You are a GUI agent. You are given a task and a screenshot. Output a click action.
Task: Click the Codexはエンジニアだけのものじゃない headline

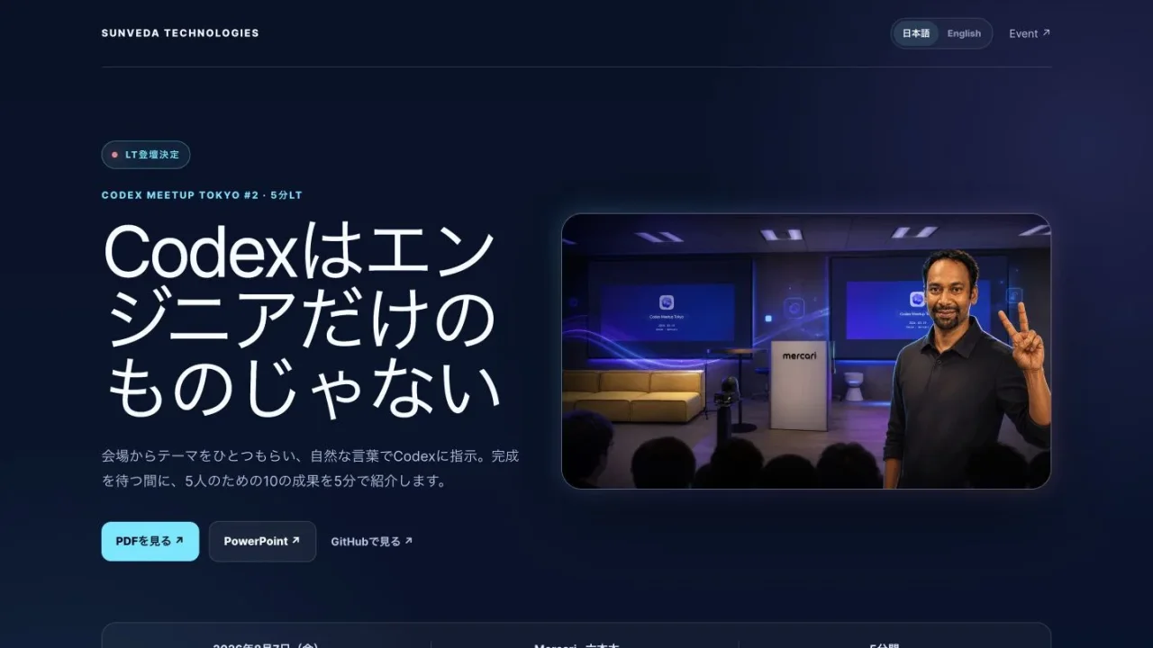pos(303,320)
